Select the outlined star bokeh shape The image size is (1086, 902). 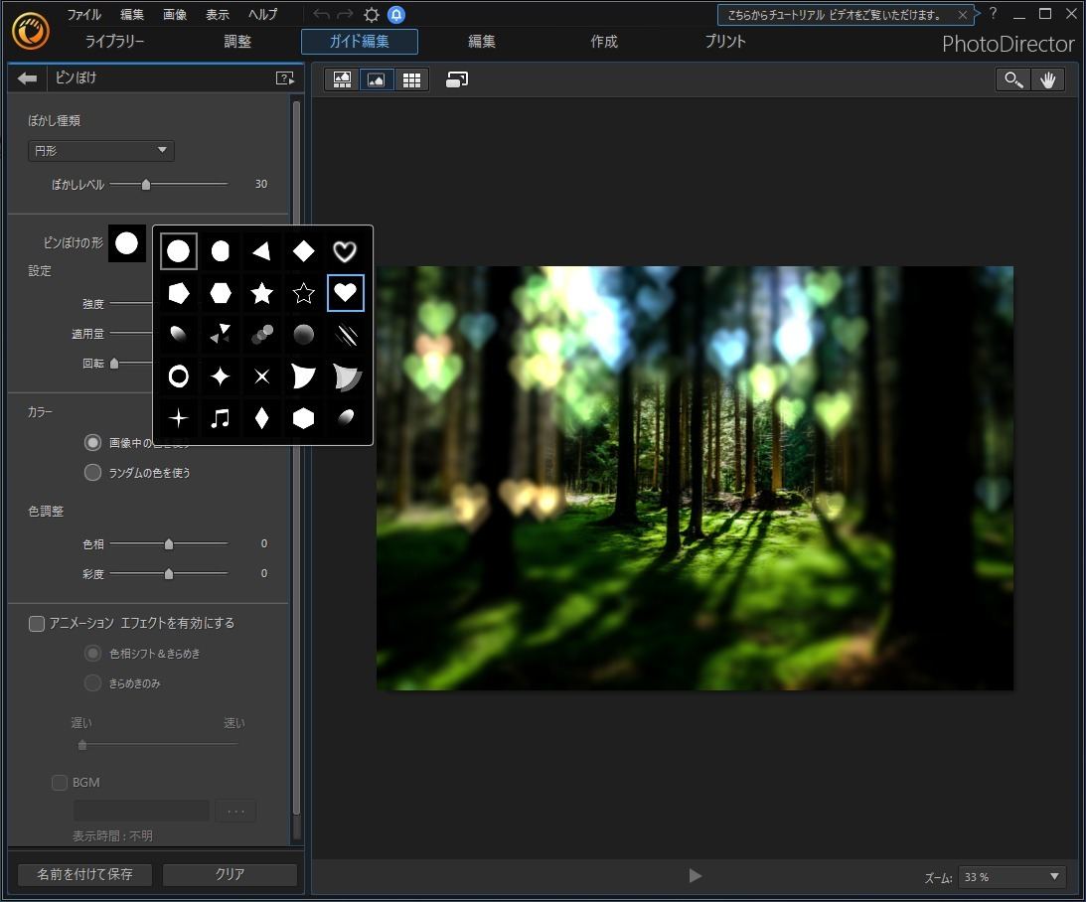[303, 293]
